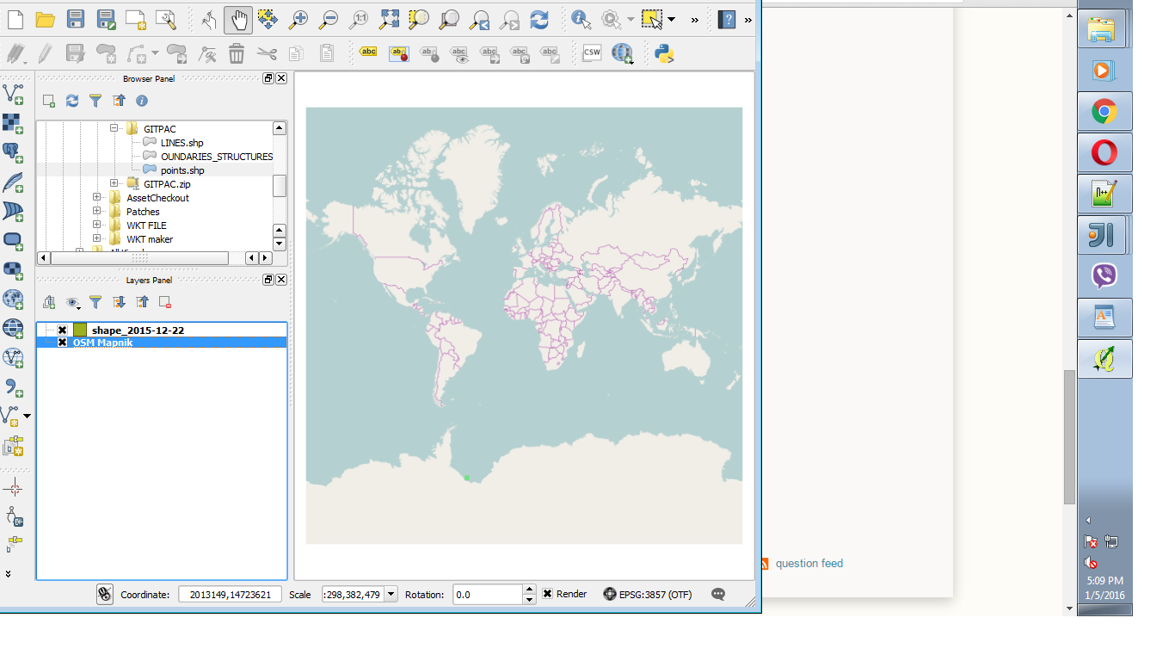The height and width of the screenshot is (661, 1175).
Task: Expand the WKT maker folder
Action: pos(96,239)
